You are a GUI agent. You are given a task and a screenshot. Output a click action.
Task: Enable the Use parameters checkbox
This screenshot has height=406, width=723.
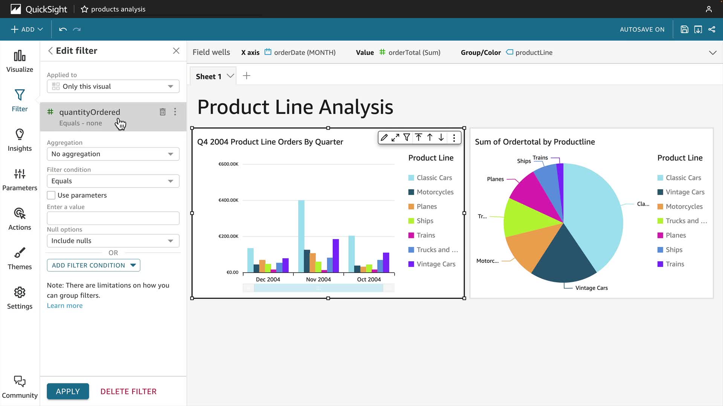(x=51, y=195)
